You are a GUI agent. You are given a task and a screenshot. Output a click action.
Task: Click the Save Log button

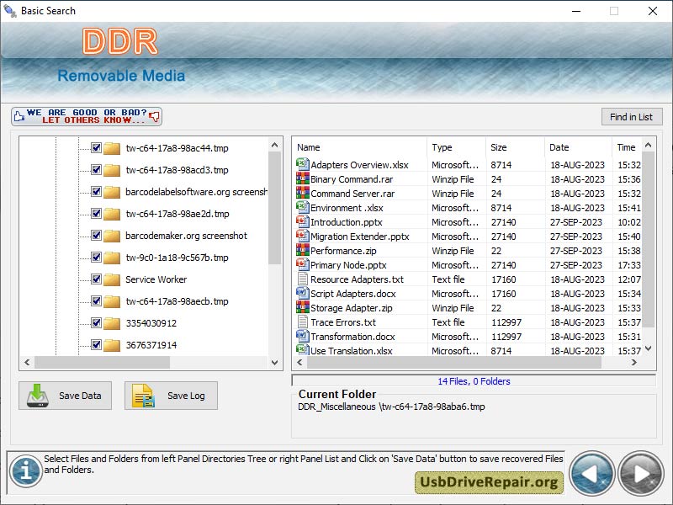click(172, 396)
